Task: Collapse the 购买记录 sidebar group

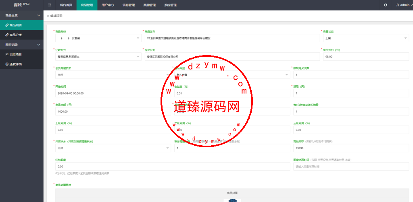Action: click(22, 45)
